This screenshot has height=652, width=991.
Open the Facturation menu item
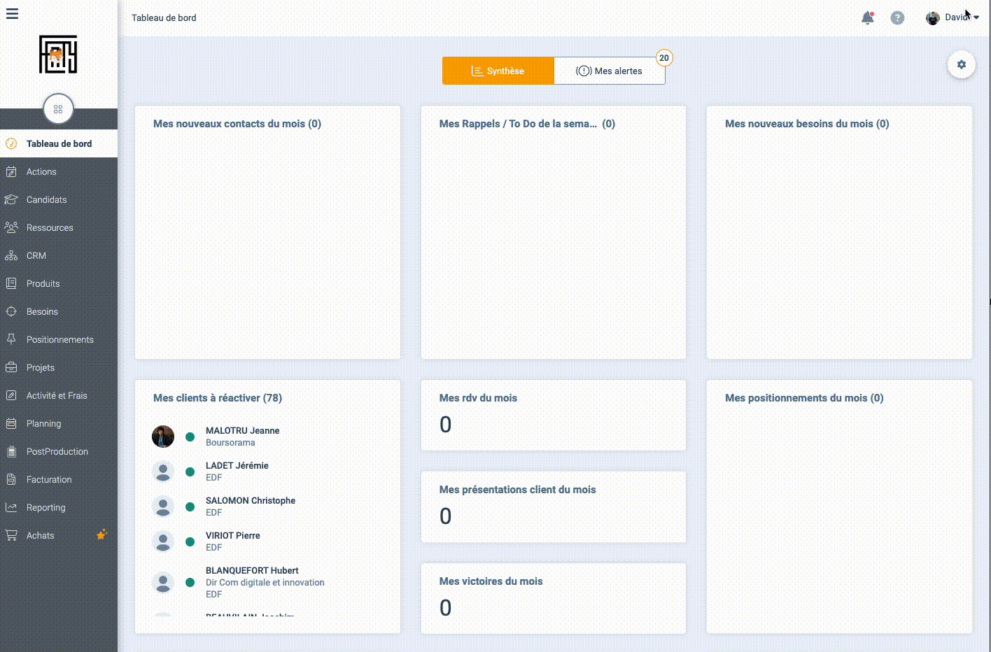[x=59, y=479]
